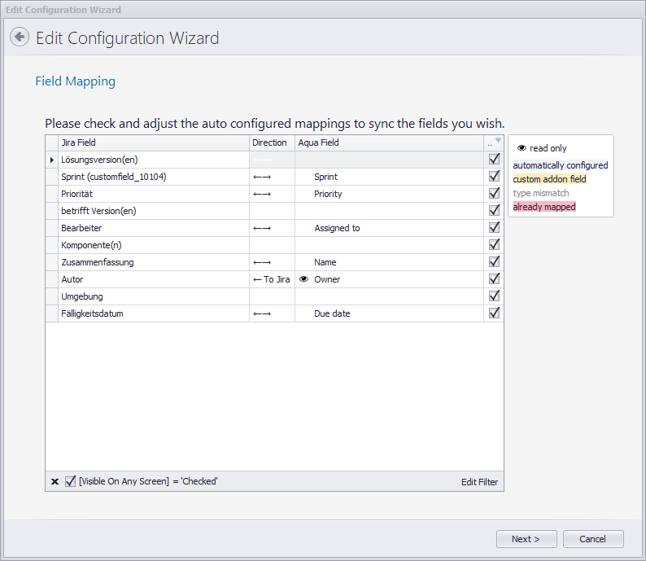Open the Direction cell for the Autor row
The image size is (646, 561).
coord(271,279)
